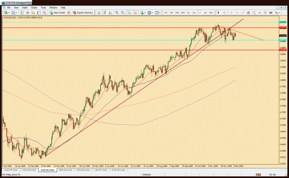Screen dimensions: 289x178
Task: Select the M30 timeframe button
Action: 183,13
